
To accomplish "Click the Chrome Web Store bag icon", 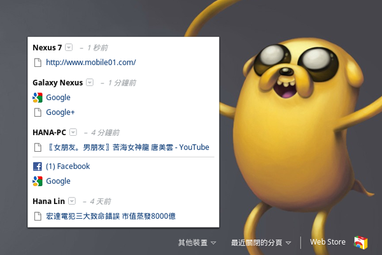I will pyautogui.click(x=361, y=242).
